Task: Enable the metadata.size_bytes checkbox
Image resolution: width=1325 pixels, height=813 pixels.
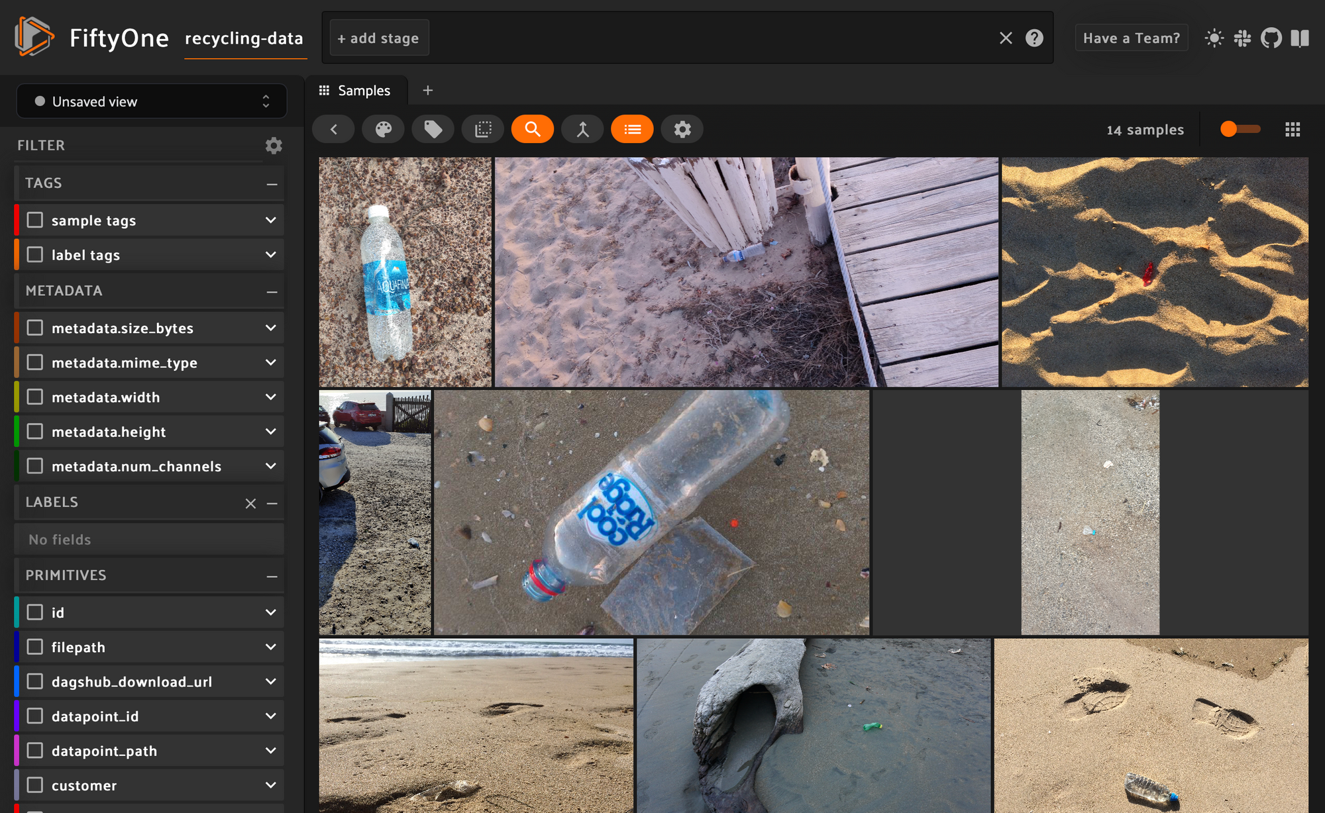Action: (35, 328)
